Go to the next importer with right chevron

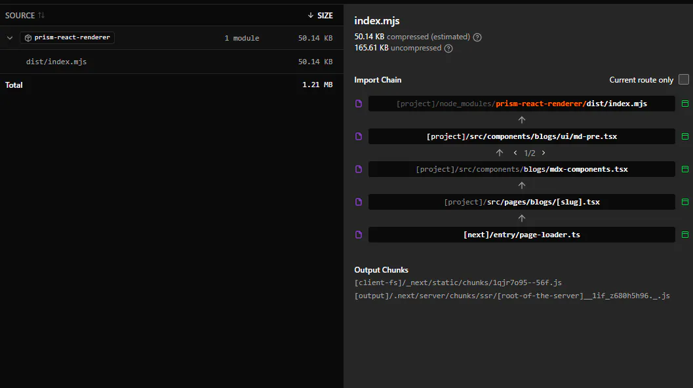pyautogui.click(x=544, y=153)
